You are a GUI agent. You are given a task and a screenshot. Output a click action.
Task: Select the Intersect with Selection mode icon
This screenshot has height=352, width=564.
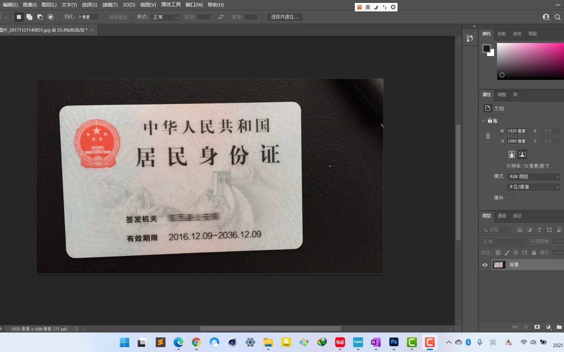[x=51, y=17]
